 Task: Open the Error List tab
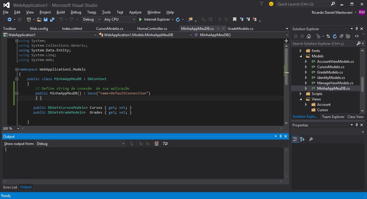pyautogui.click(x=10, y=187)
